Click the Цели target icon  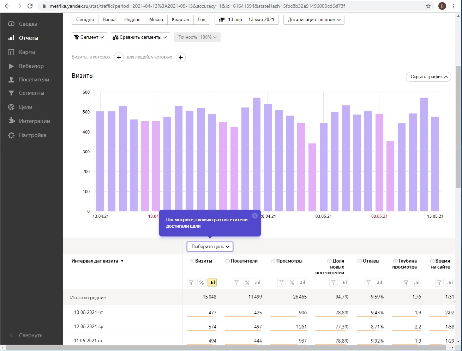click(x=11, y=107)
